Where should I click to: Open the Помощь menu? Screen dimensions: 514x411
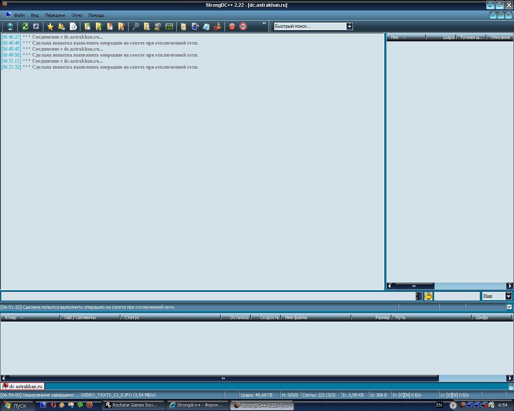[96, 15]
